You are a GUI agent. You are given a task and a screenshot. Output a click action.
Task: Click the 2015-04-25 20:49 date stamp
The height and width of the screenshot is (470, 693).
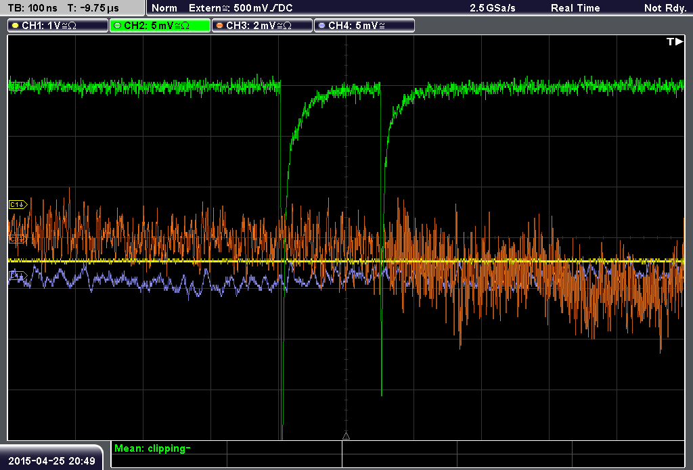click(x=51, y=461)
